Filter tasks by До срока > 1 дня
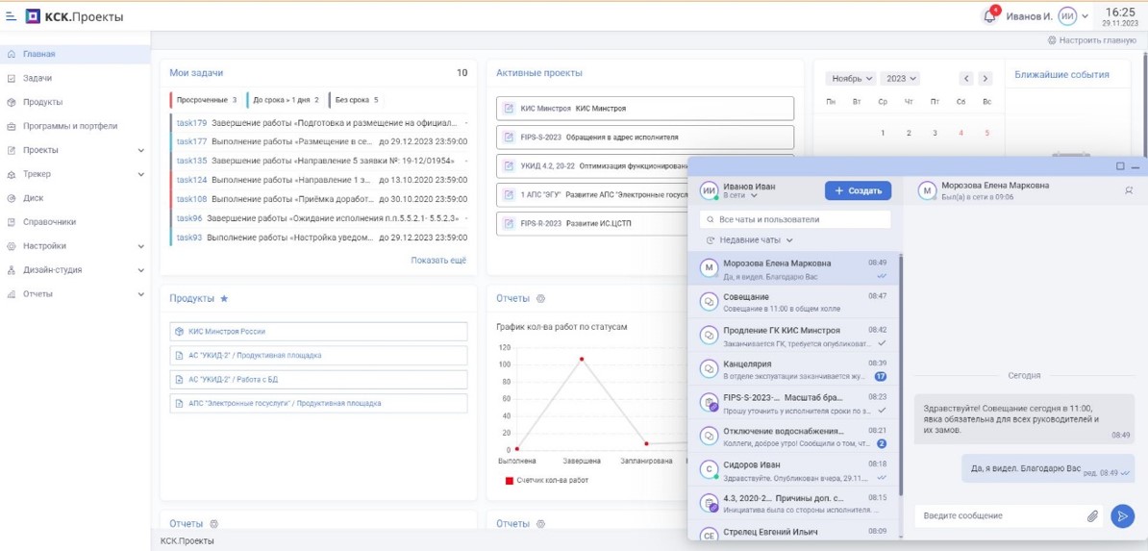Image resolution: width=1148 pixels, height=551 pixels. [285, 100]
